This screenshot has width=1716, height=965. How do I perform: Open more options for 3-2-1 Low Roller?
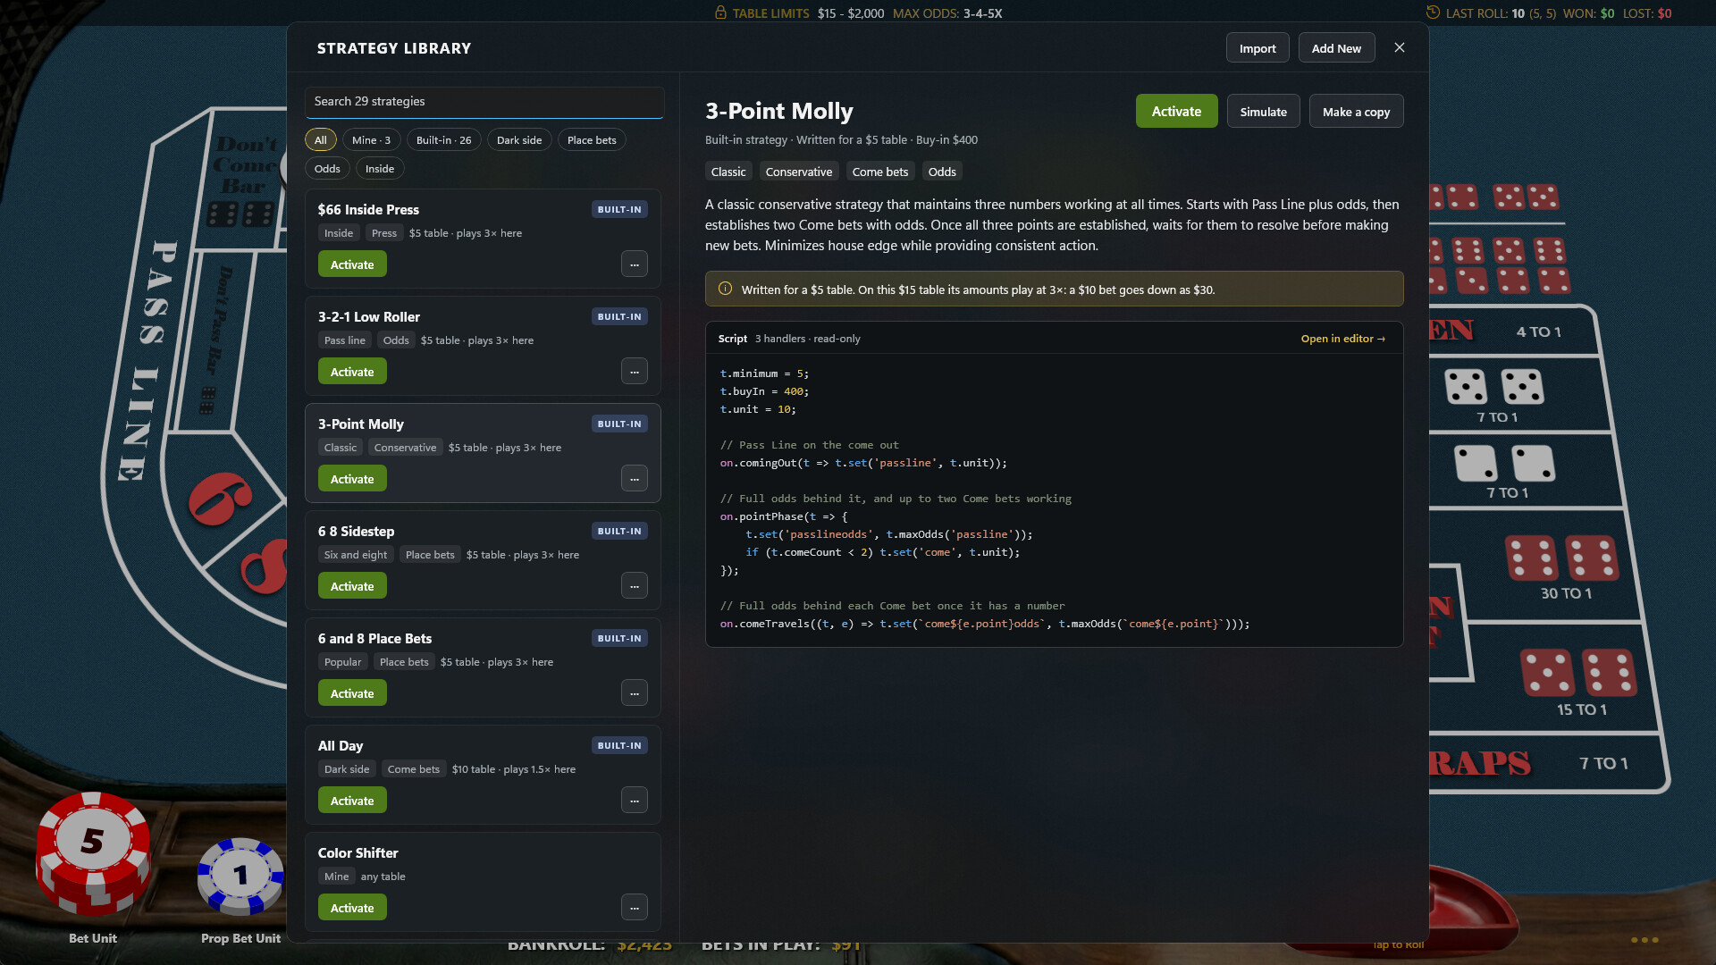click(634, 372)
